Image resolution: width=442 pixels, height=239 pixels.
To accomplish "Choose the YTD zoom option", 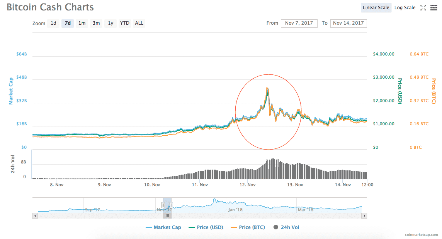I will [124, 23].
